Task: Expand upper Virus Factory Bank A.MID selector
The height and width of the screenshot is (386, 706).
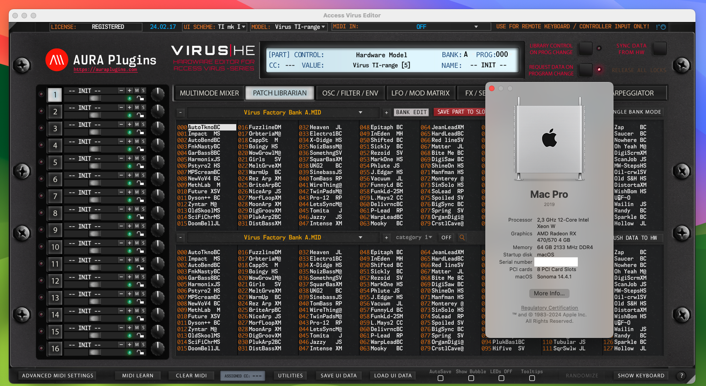Action: (x=283, y=112)
